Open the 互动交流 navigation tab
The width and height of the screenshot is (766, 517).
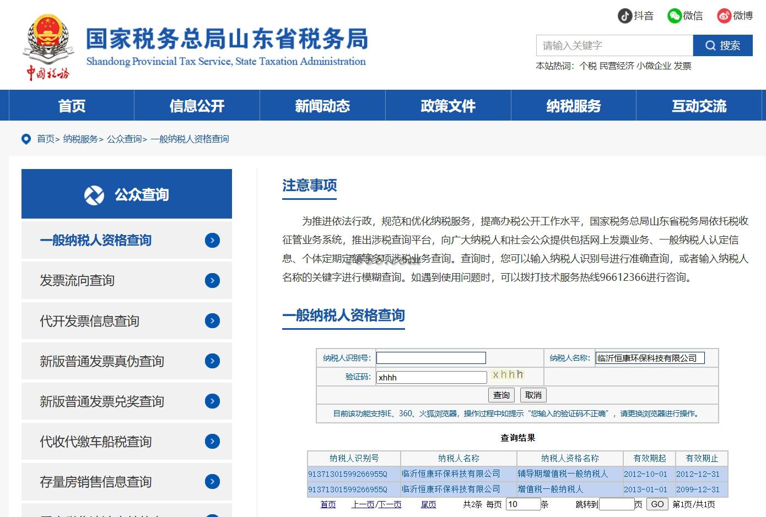(699, 105)
